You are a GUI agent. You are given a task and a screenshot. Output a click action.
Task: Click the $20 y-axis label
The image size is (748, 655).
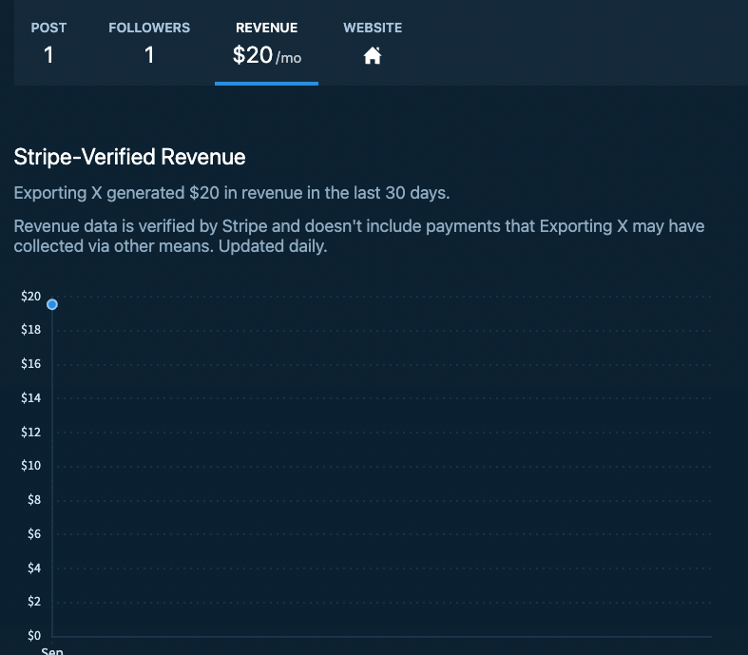pos(30,297)
